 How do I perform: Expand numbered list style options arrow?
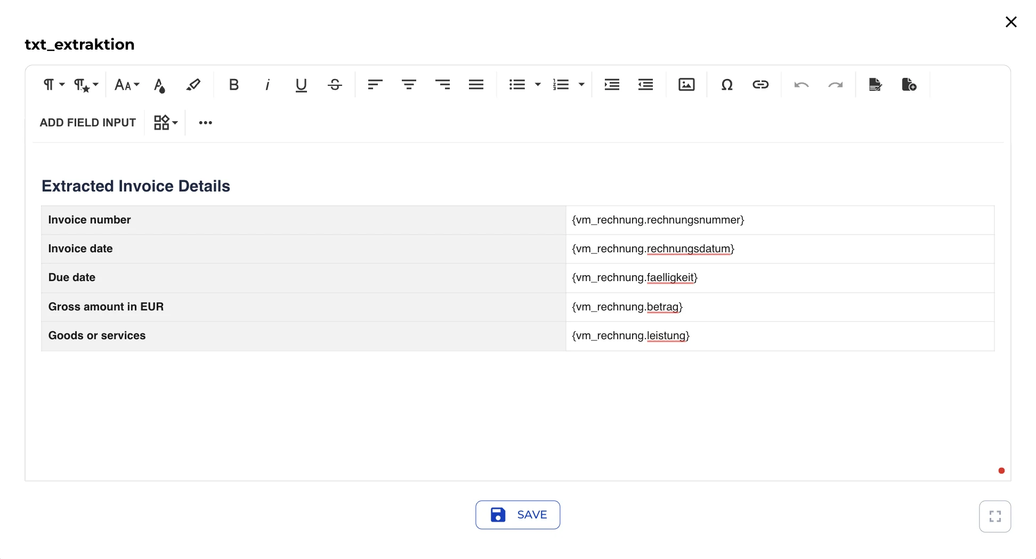click(581, 85)
